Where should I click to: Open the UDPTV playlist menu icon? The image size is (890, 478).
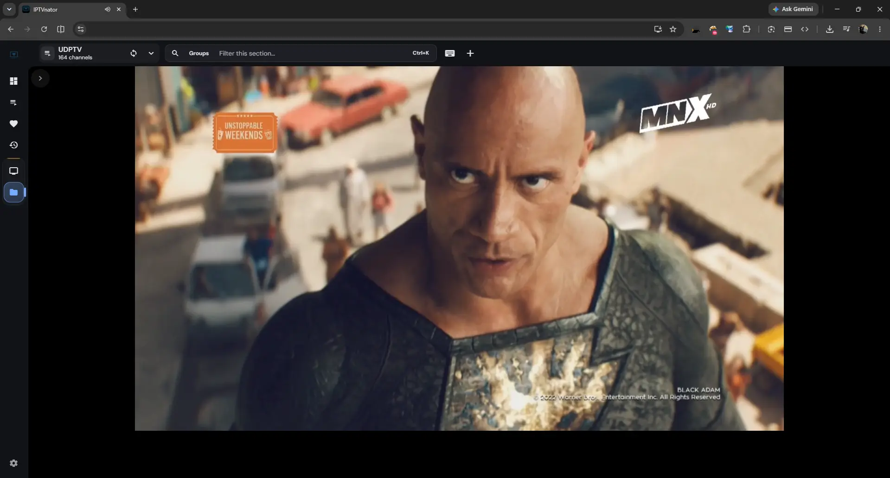pyautogui.click(x=47, y=53)
